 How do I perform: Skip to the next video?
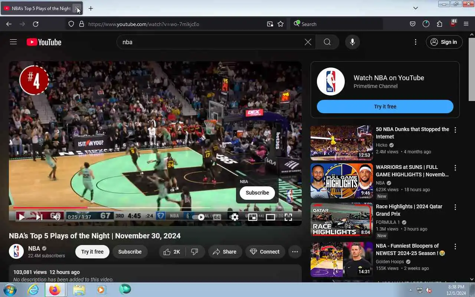39,217
